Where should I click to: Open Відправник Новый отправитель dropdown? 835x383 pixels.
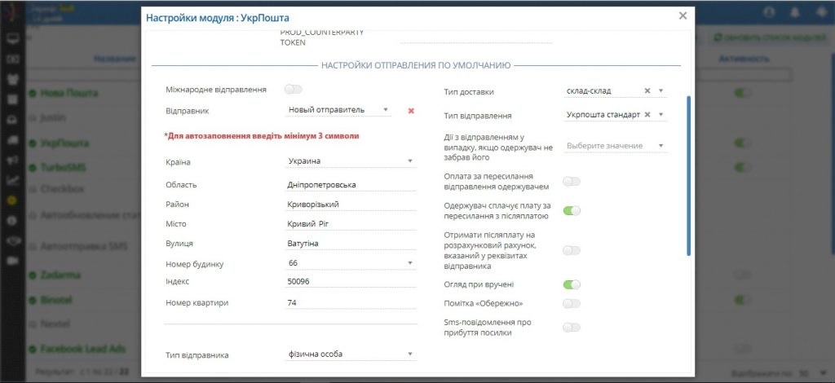click(338, 110)
